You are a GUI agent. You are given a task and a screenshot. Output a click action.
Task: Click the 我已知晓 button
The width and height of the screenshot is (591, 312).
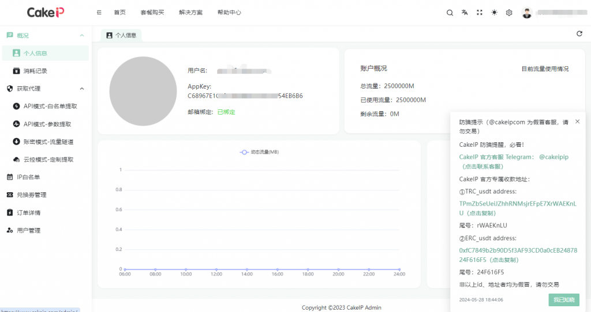pos(563,300)
